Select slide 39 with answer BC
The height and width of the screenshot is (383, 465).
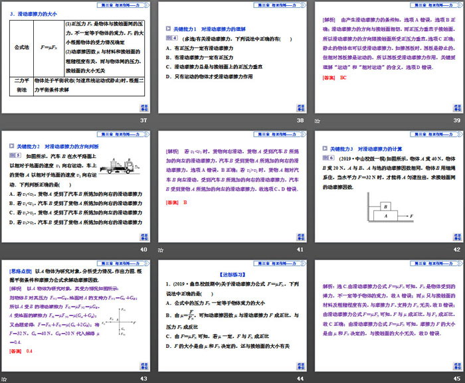389,57
